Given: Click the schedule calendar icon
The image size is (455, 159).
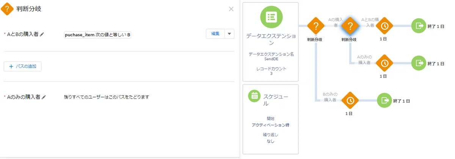Looking at the screenshot, I should point(254,96).
